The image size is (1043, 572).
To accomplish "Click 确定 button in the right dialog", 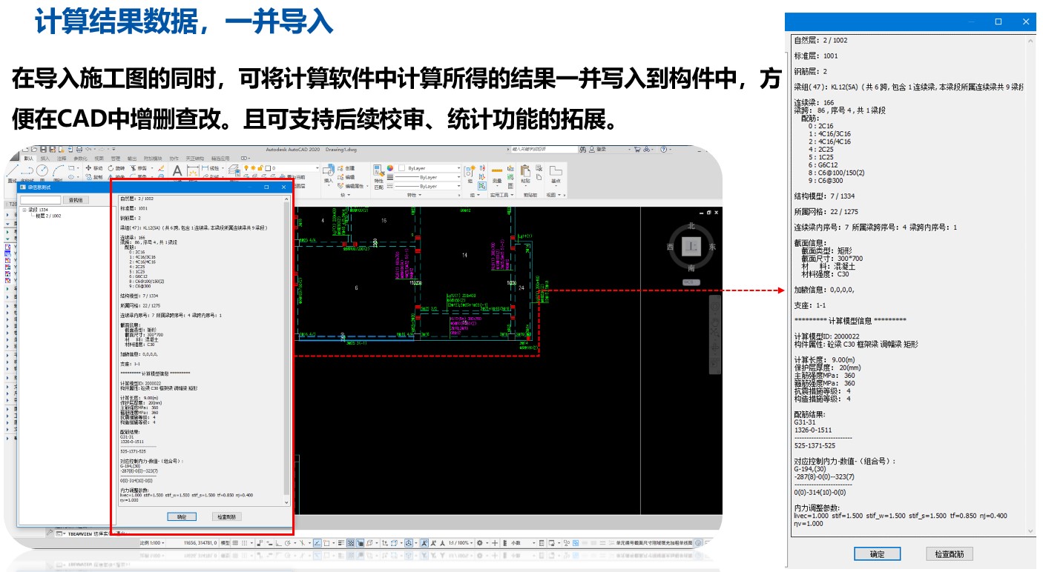I will pyautogui.click(x=876, y=553).
